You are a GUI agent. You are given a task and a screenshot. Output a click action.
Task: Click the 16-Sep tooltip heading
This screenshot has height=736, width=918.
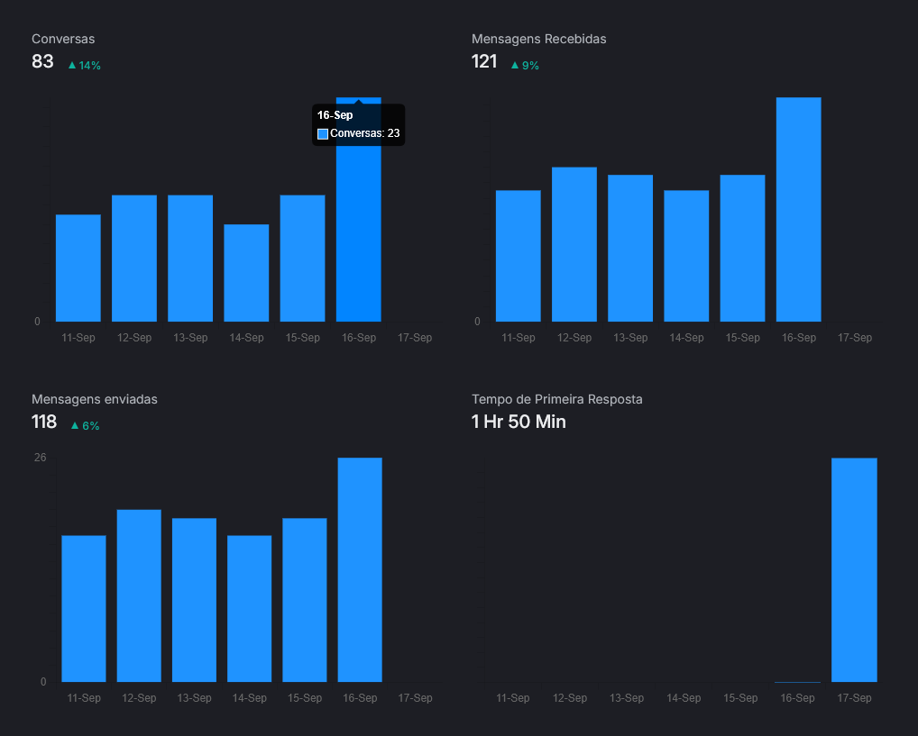click(335, 115)
